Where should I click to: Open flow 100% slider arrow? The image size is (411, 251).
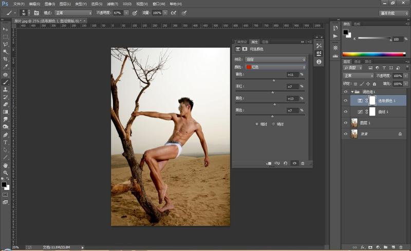[x=165, y=13]
